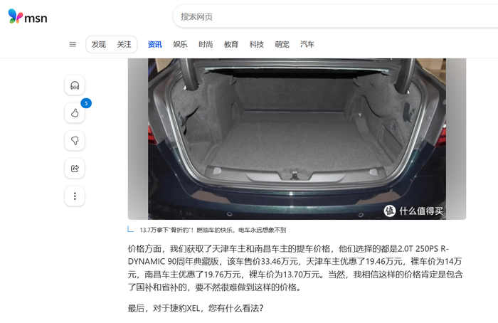Go to the 时尚 fashion tab
This screenshot has width=498, height=323.
206,44
